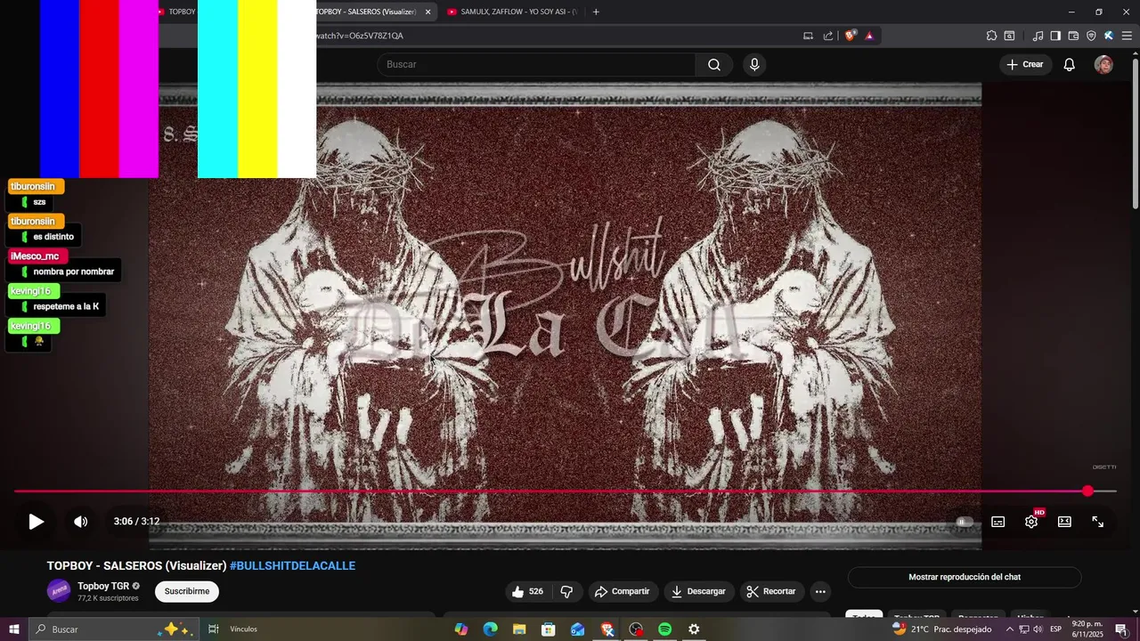This screenshot has height=641, width=1140.
Task: Click the music note playlist toolbar icon
Action: (x=1038, y=36)
